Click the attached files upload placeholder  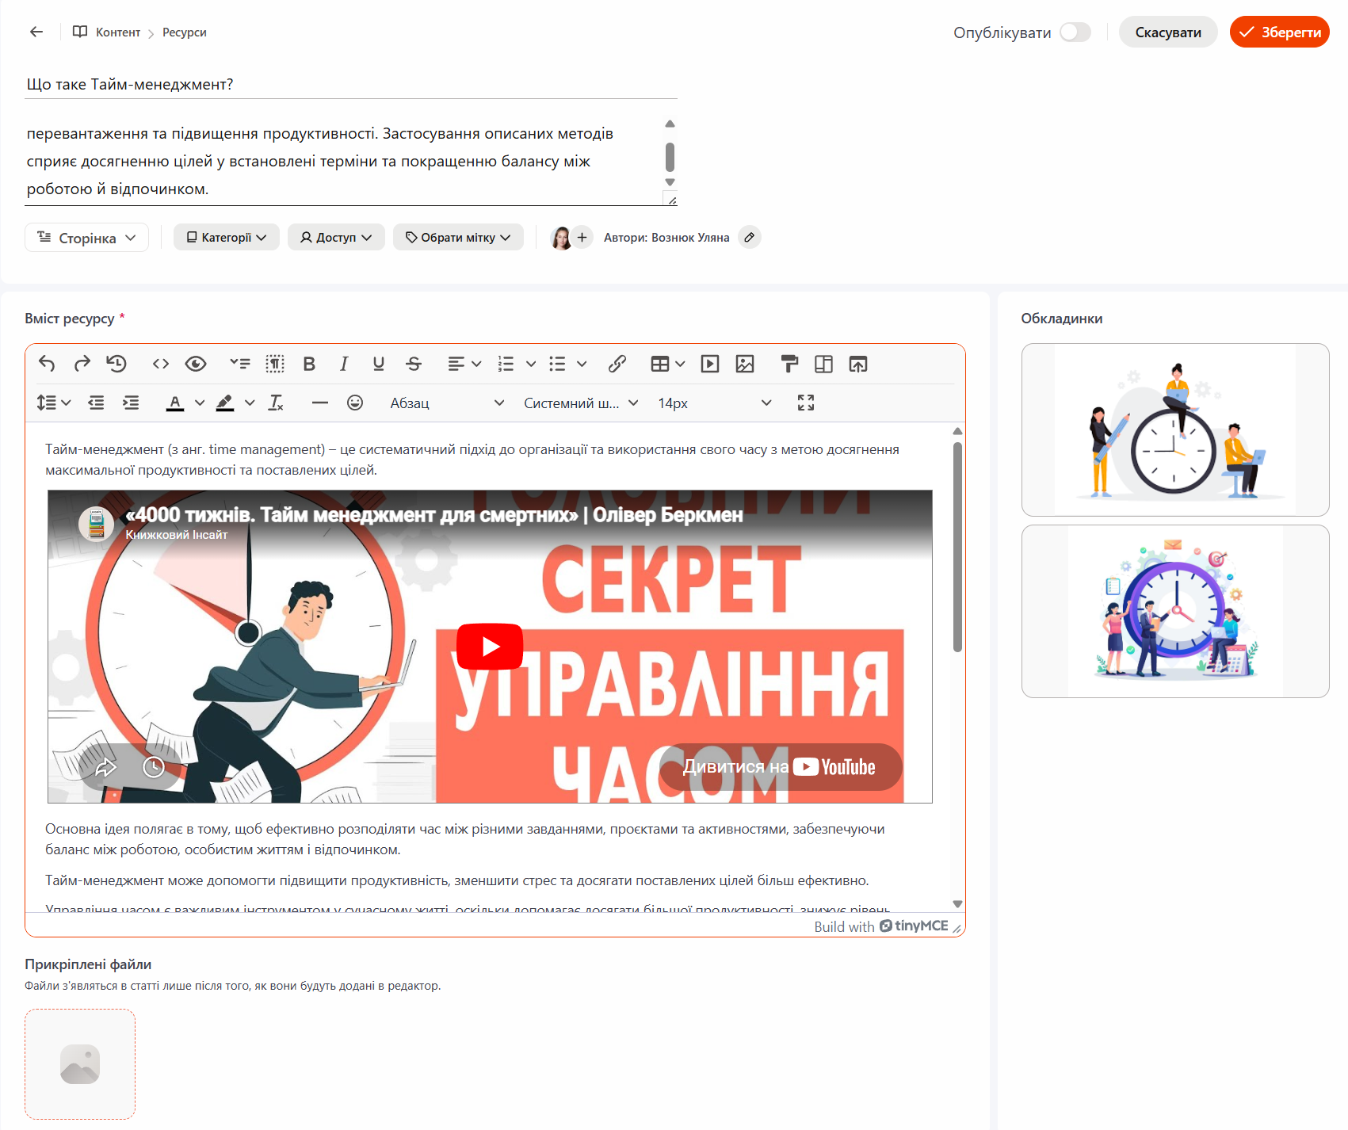(x=80, y=1064)
